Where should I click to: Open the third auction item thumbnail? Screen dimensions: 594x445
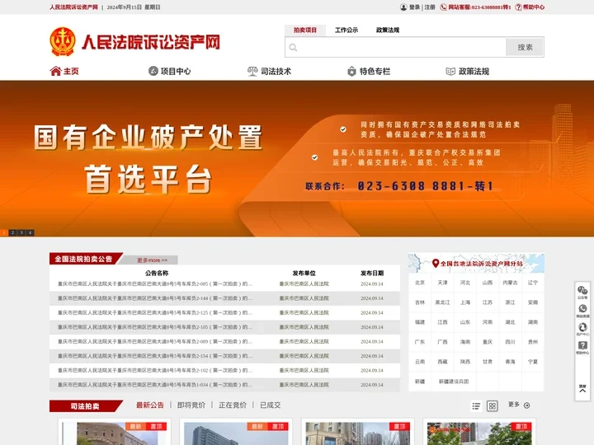point(357,433)
